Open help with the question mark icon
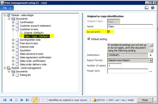The image size is (158, 104). (153, 8)
